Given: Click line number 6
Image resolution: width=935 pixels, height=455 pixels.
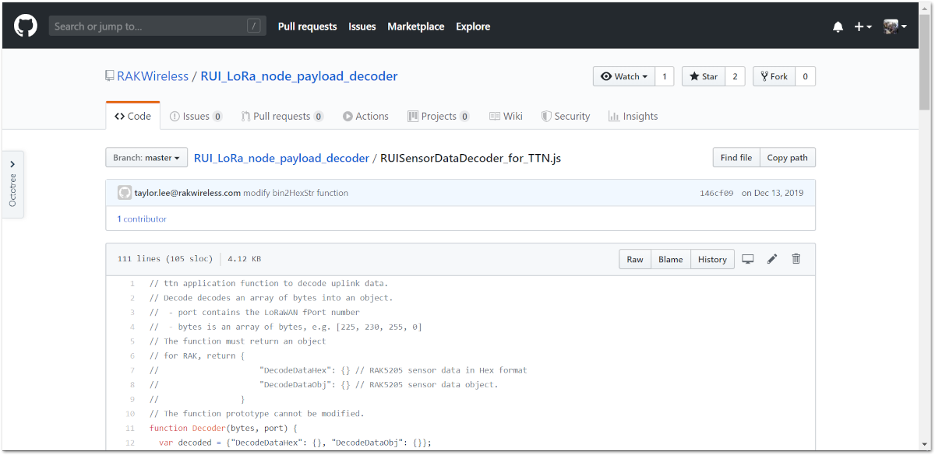Looking at the screenshot, I should point(132,355).
